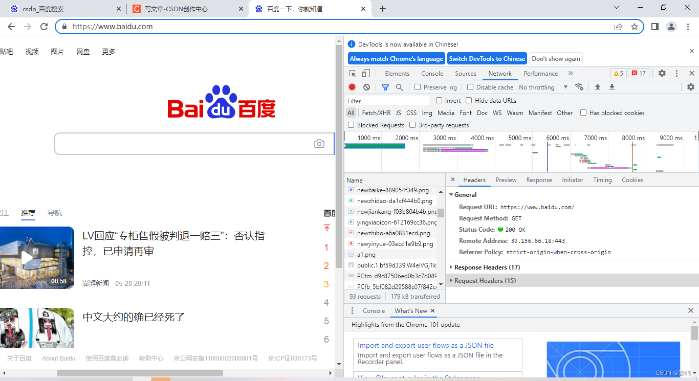Close the request details pane
Screen dimensions: 699x381
[x=453, y=180]
